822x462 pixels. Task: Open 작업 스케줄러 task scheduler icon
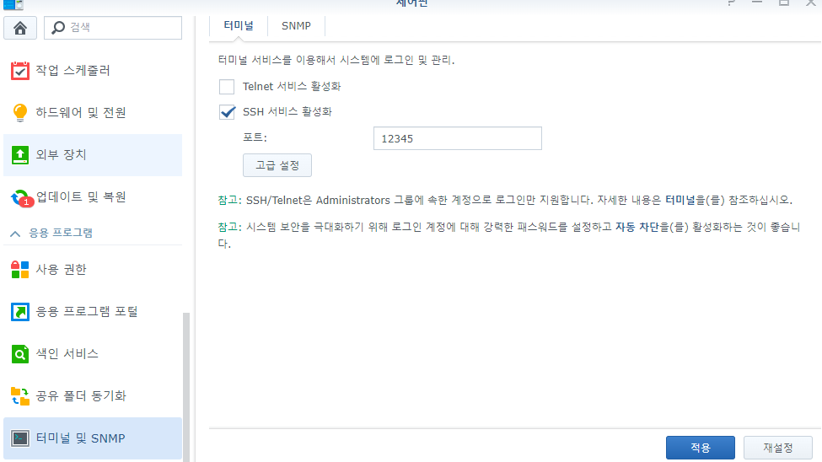pos(20,70)
